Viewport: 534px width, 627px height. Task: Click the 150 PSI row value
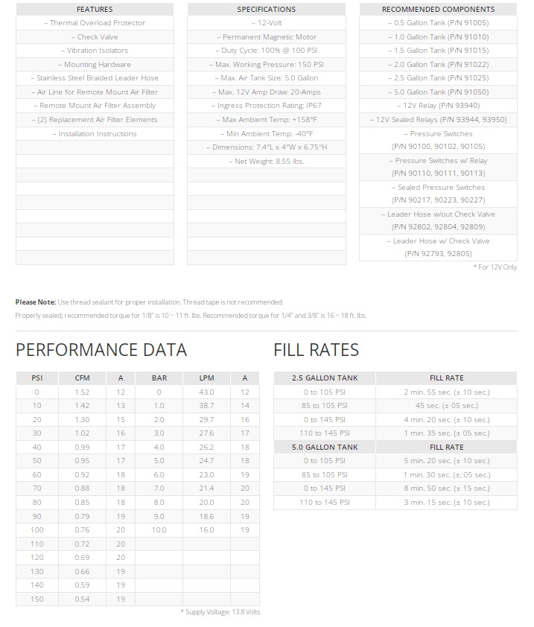click(36, 599)
